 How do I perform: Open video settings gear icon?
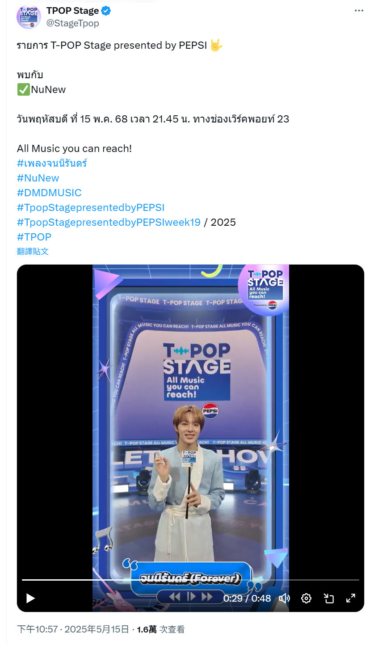[306, 598]
